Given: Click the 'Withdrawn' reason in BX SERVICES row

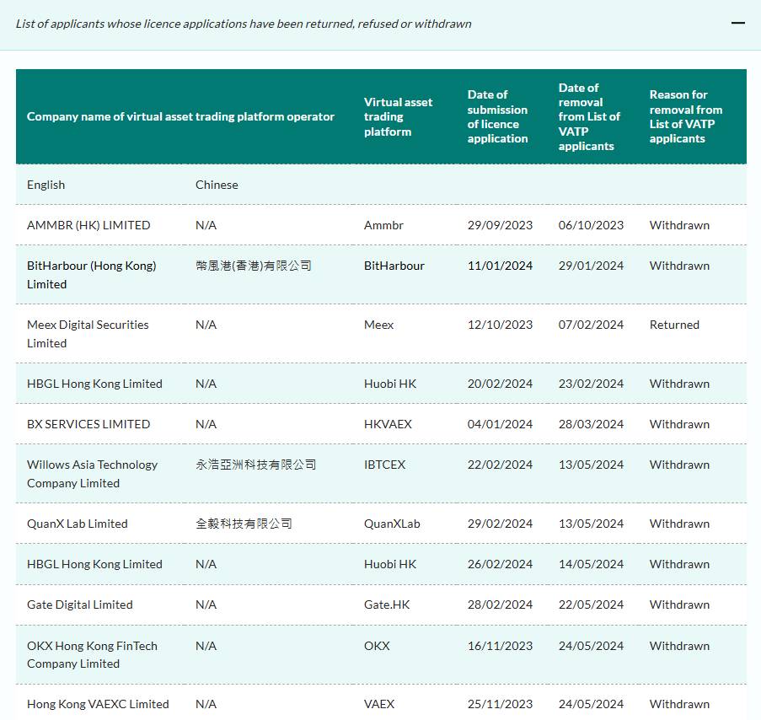Looking at the screenshot, I should point(679,424).
